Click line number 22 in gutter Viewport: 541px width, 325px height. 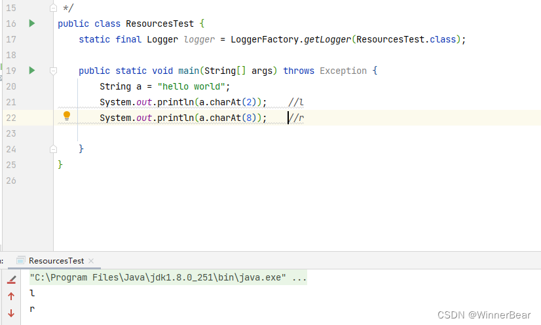(x=11, y=118)
